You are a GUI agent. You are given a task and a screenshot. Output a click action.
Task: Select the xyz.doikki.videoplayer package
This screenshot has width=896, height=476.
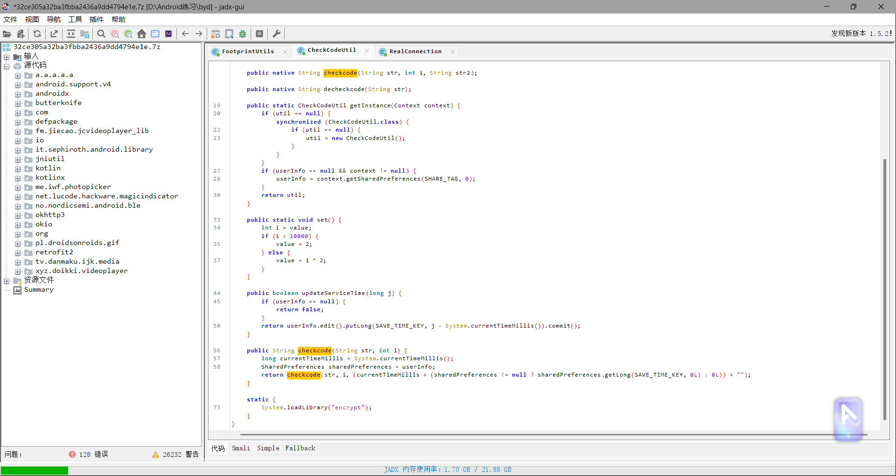click(x=81, y=271)
